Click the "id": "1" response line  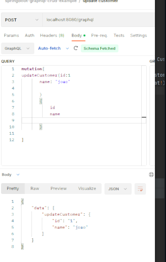point(65,221)
